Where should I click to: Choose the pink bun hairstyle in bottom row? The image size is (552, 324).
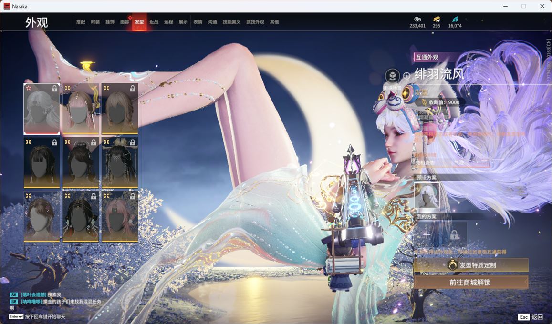pyautogui.click(x=120, y=217)
